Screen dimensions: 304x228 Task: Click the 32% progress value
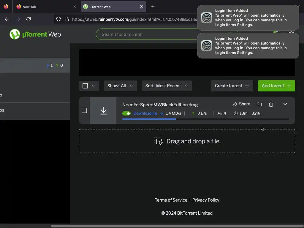click(x=256, y=113)
